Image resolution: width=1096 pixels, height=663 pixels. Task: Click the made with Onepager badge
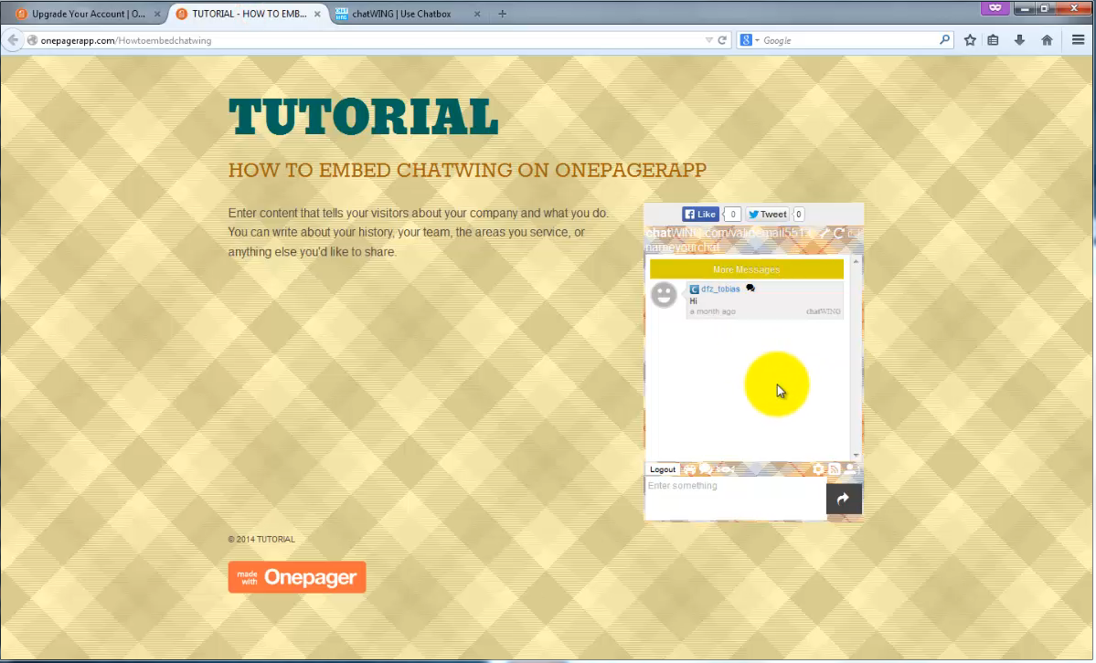coord(297,577)
